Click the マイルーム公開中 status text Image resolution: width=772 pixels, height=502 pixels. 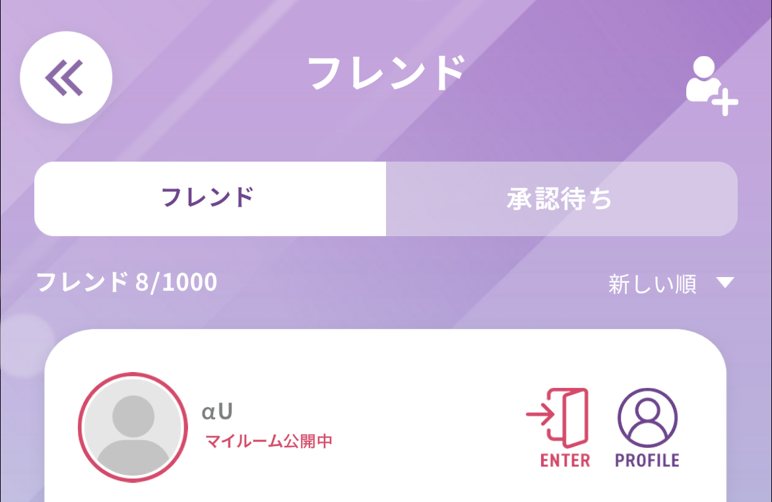269,441
